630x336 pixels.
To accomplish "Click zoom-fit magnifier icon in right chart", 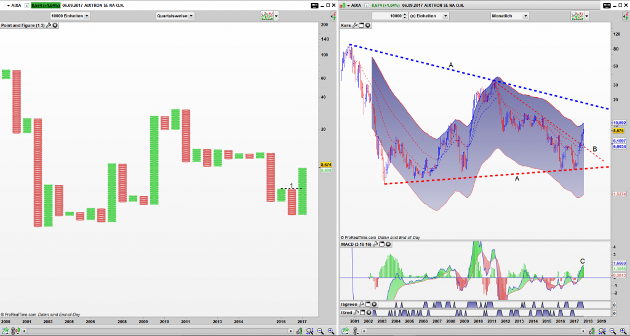I will click(602, 331).
